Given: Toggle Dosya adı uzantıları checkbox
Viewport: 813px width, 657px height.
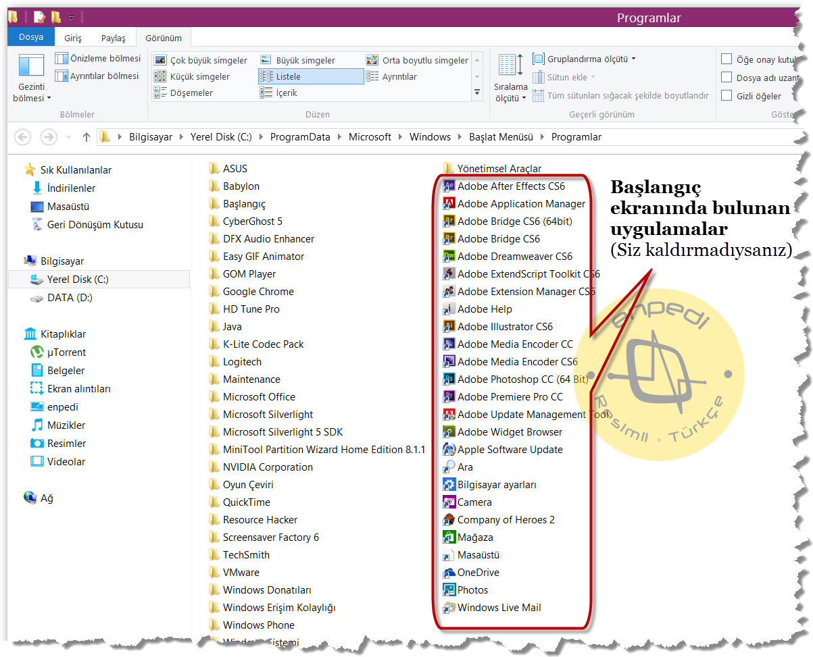Looking at the screenshot, I should coord(726,78).
